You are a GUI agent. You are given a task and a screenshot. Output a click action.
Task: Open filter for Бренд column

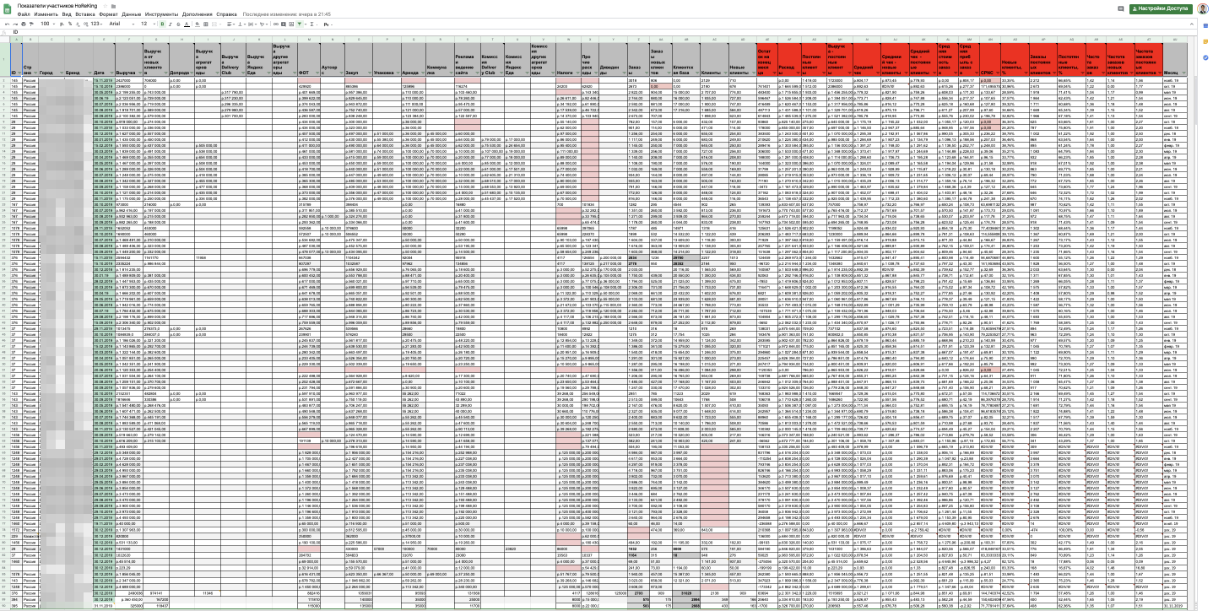pos(89,73)
